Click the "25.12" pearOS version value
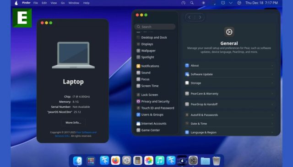This screenshot has height=167, width=293. coord(77,112)
